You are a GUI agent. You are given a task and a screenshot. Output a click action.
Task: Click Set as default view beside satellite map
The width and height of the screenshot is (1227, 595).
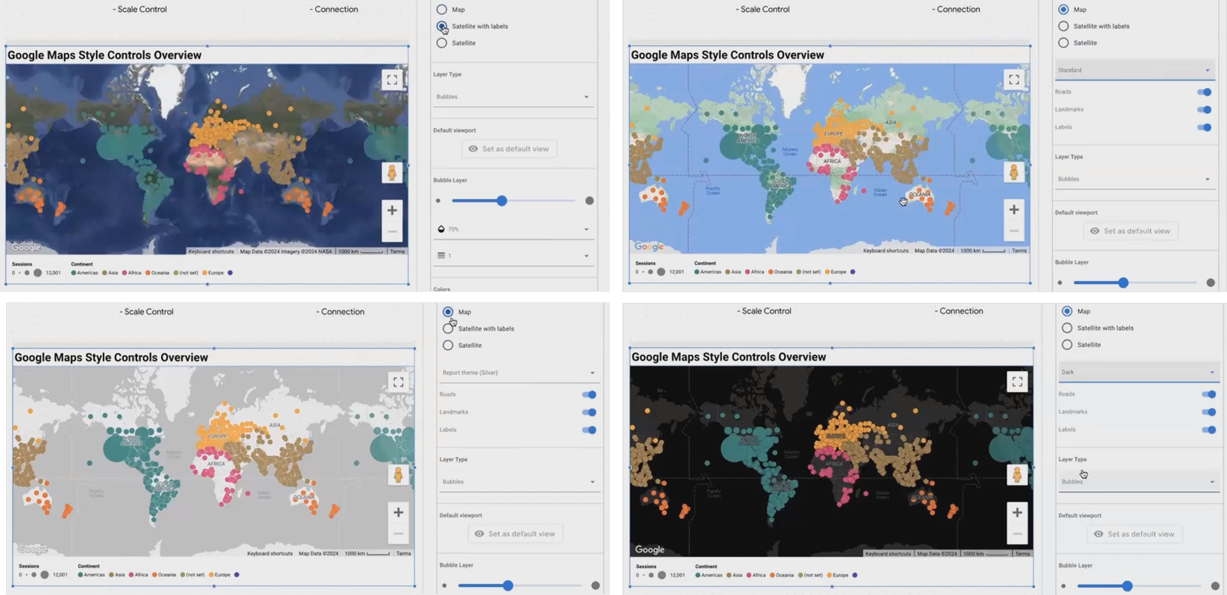click(x=509, y=149)
